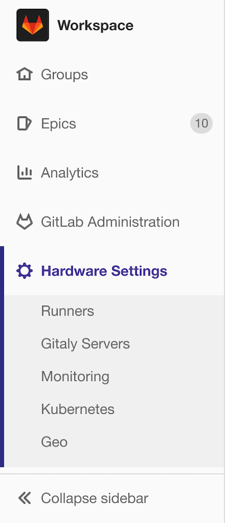Click the double chevron collapse icon

coord(24,499)
